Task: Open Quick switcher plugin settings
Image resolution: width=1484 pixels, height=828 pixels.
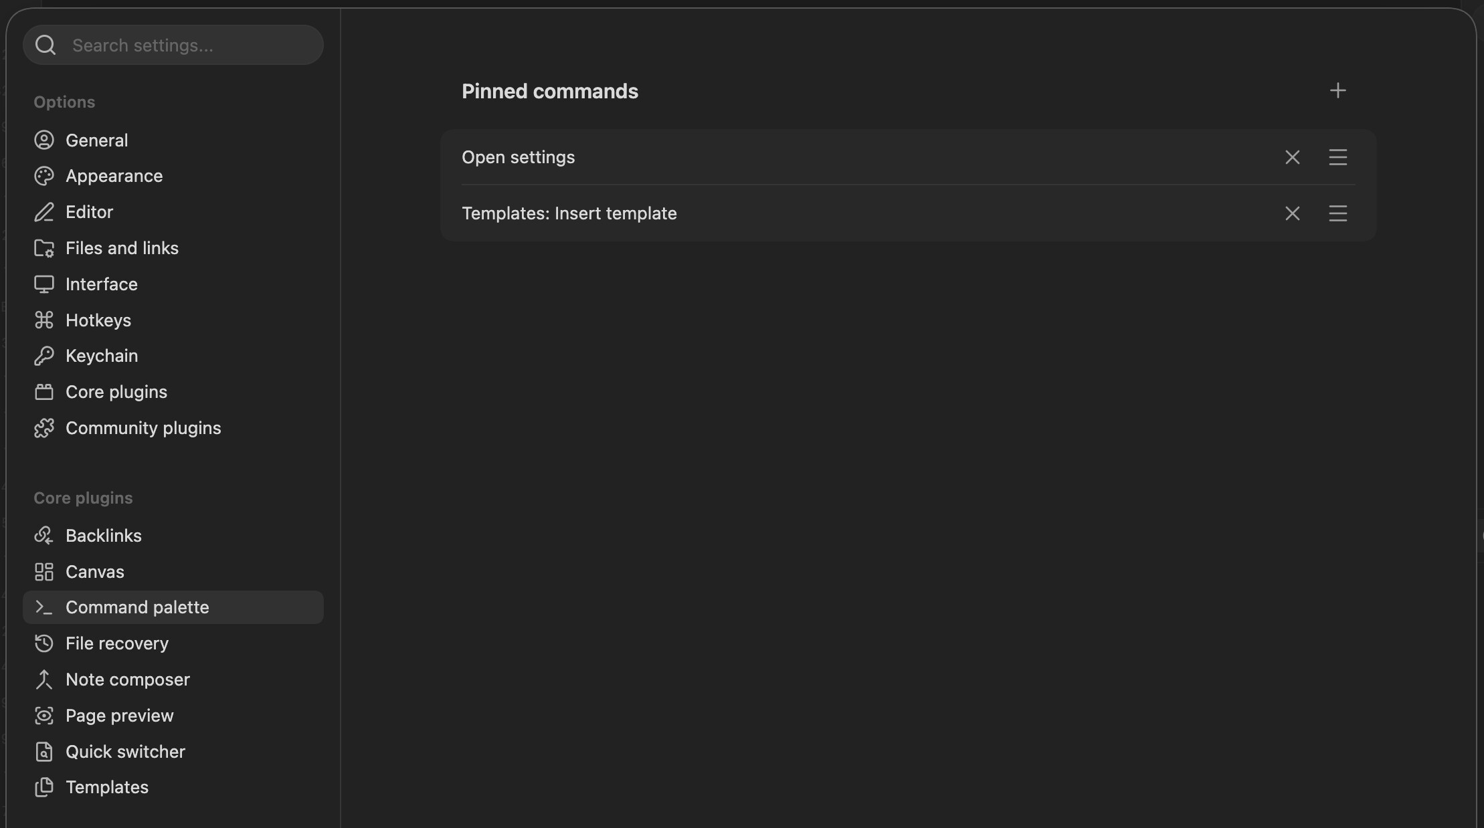Action: (173, 752)
